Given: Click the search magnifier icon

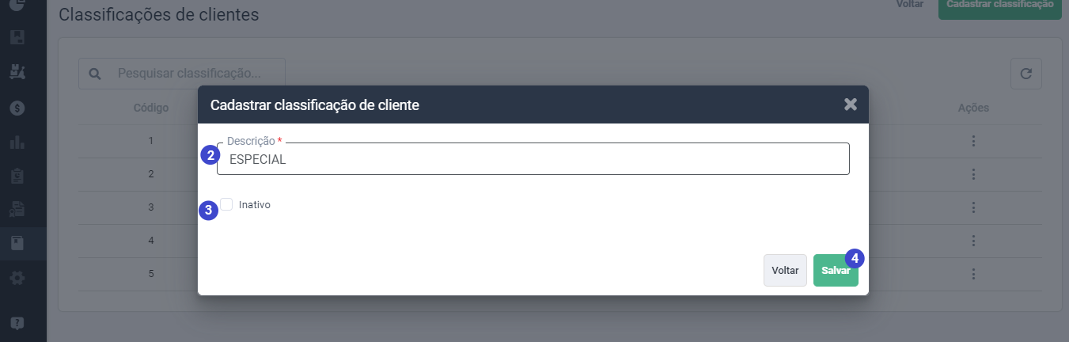Looking at the screenshot, I should tap(94, 74).
